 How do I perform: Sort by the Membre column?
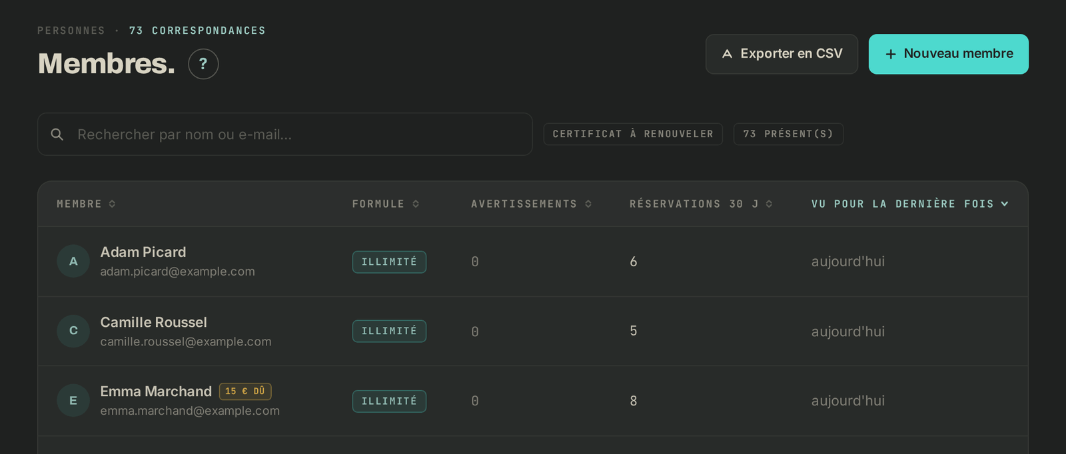tap(86, 204)
